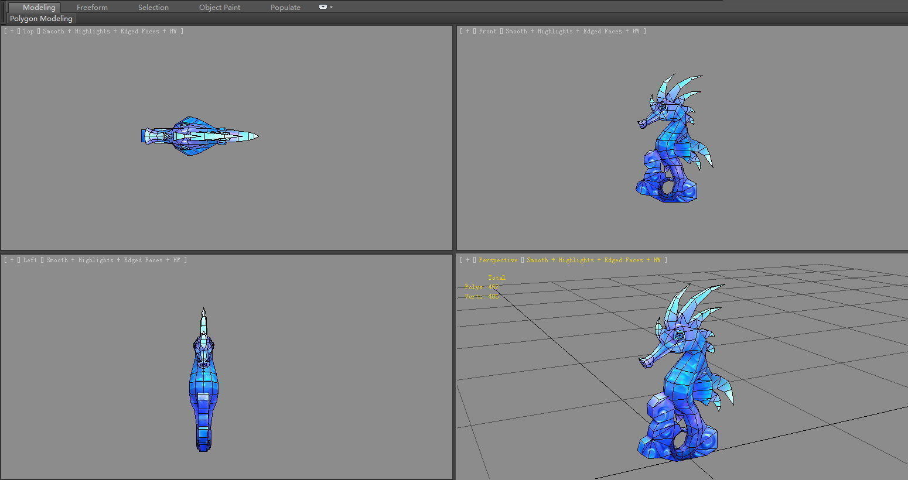Open the Top viewport shading menu

coord(110,32)
